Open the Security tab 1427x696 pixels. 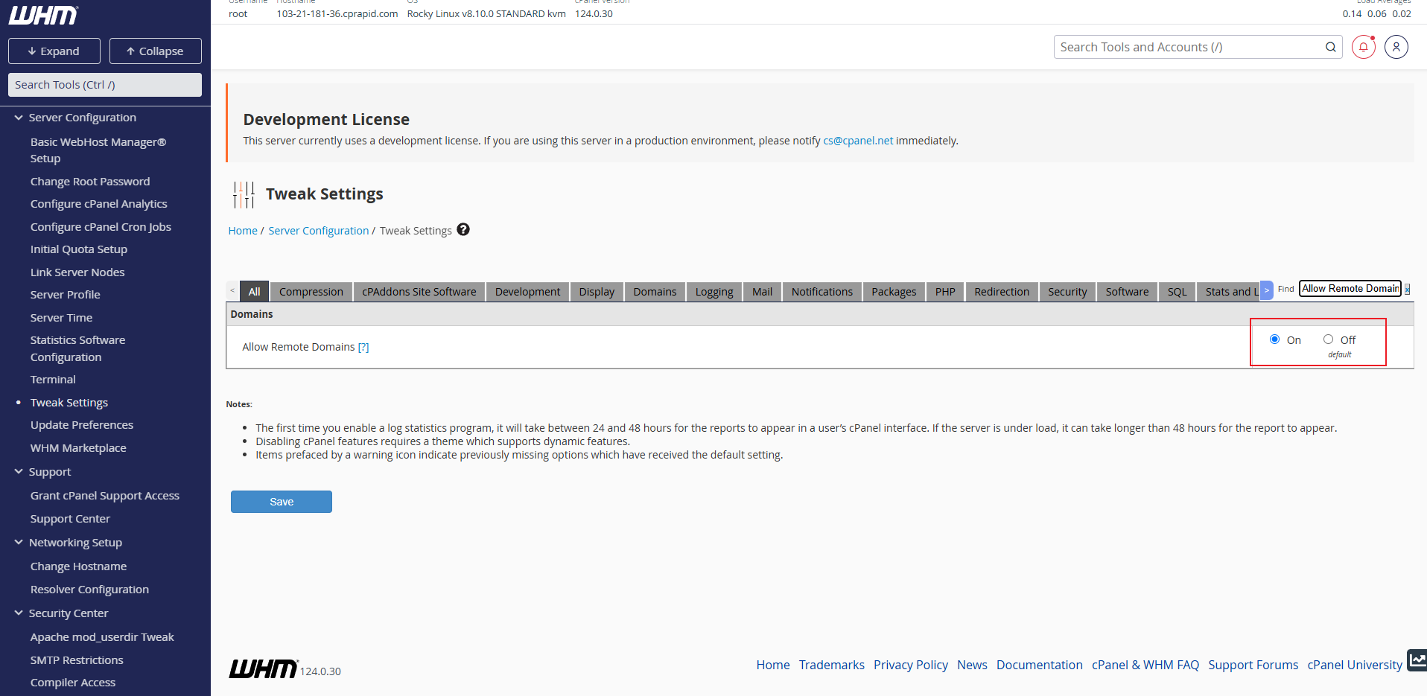[x=1067, y=292]
